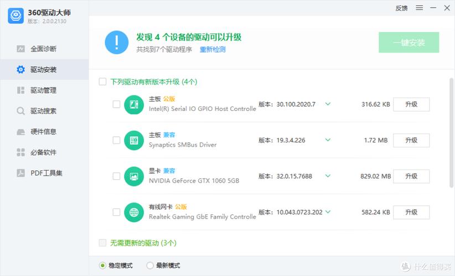Image resolution: width=455 pixels, height=276 pixels.
Task: Click the Intel Serial IO motherboard icon
Action: pos(134,104)
